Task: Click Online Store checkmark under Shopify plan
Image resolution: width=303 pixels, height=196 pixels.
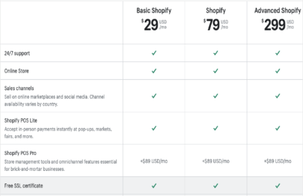Action: 216,71
